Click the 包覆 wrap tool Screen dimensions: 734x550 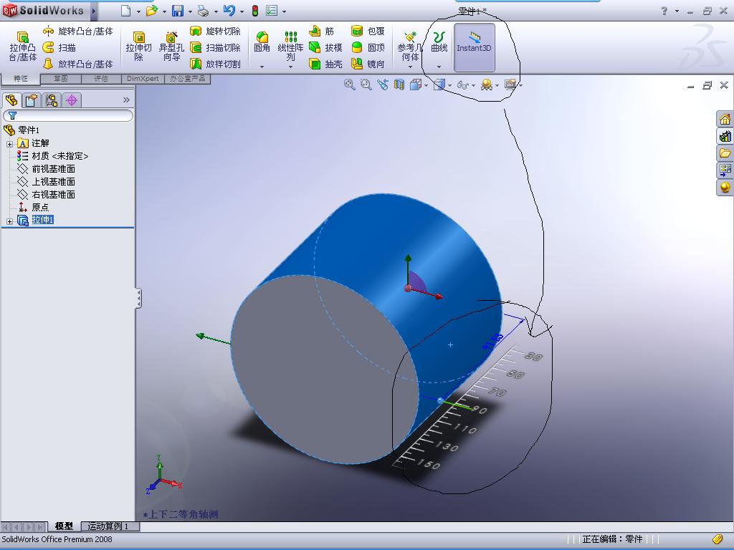(368, 32)
